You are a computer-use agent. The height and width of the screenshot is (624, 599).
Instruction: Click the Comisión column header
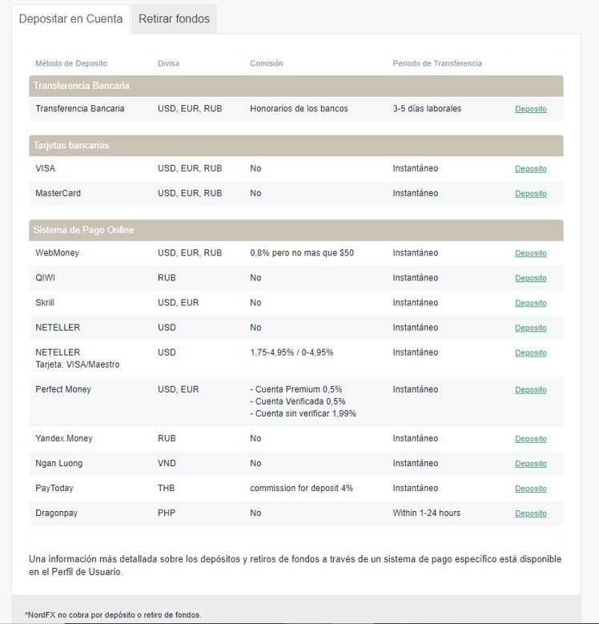[267, 63]
